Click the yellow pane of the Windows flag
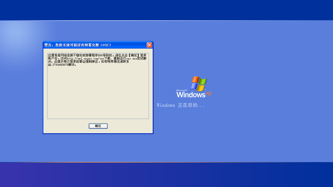333x187 pixels. [201, 88]
